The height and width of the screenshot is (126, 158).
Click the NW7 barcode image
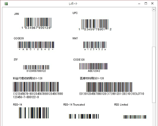tap(95, 46)
